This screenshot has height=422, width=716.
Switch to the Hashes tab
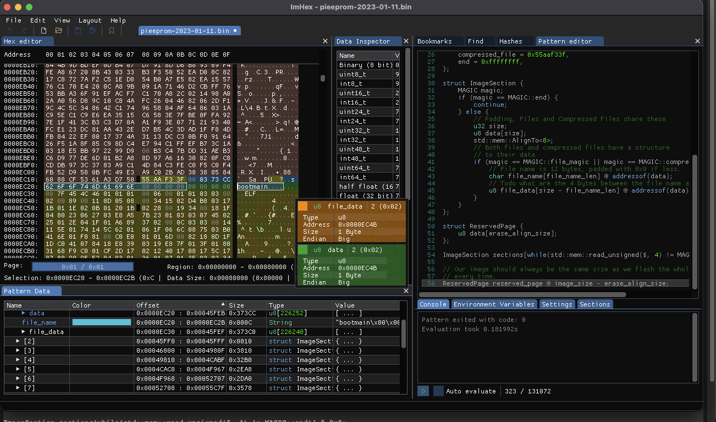coord(510,41)
